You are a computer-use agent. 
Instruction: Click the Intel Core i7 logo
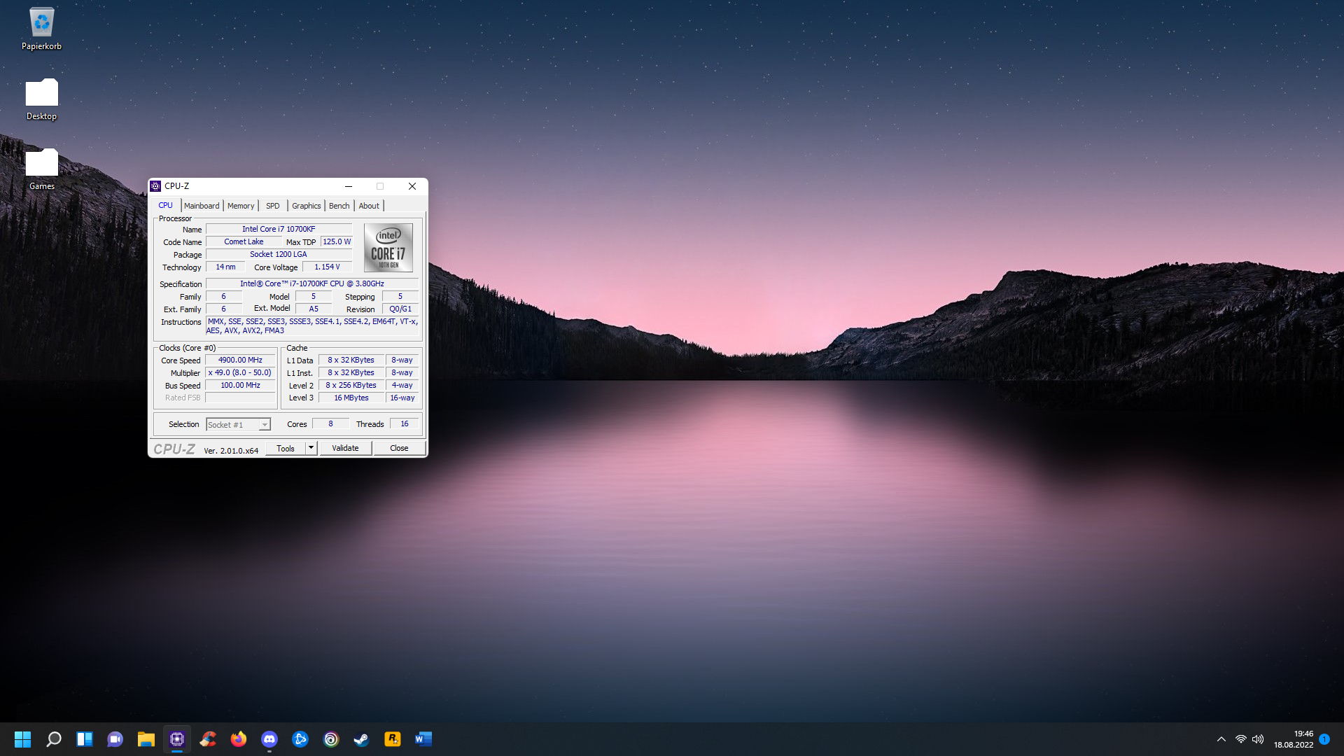388,248
